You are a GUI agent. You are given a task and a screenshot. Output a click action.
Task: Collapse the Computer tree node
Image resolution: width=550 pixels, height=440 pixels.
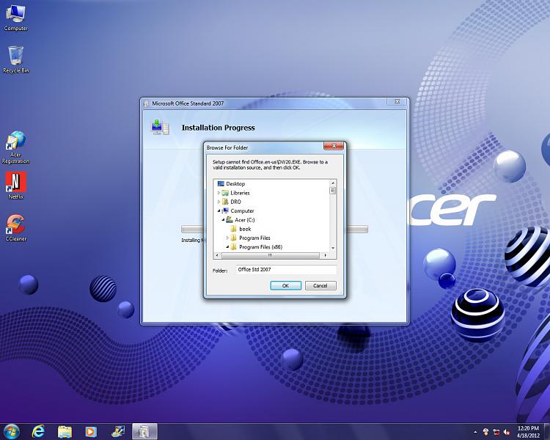coord(219,211)
